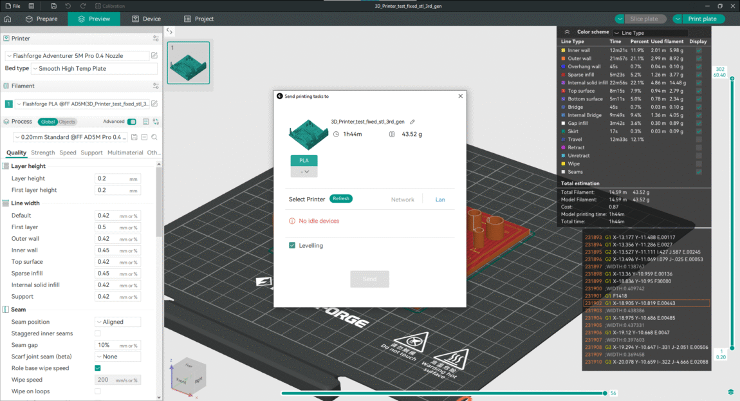Click the Lan link in the dialog
This screenshot has height=401, width=740.
[x=440, y=200]
